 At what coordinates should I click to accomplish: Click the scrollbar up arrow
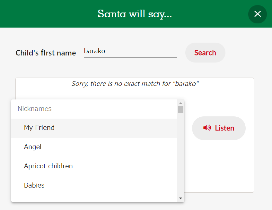(180, 103)
